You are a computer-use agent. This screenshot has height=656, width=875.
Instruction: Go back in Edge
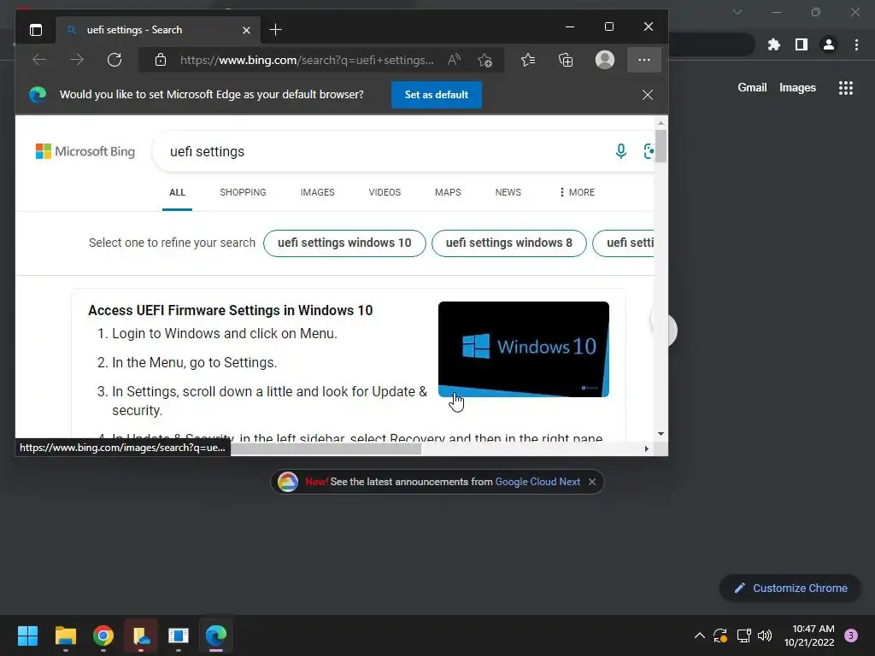click(39, 60)
